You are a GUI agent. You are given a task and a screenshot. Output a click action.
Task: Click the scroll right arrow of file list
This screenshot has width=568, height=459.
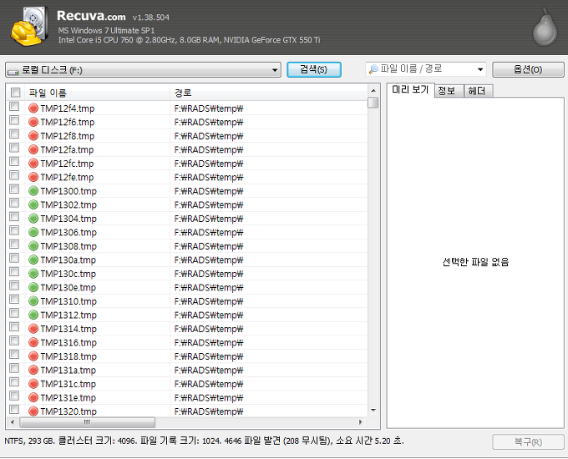coord(361,422)
